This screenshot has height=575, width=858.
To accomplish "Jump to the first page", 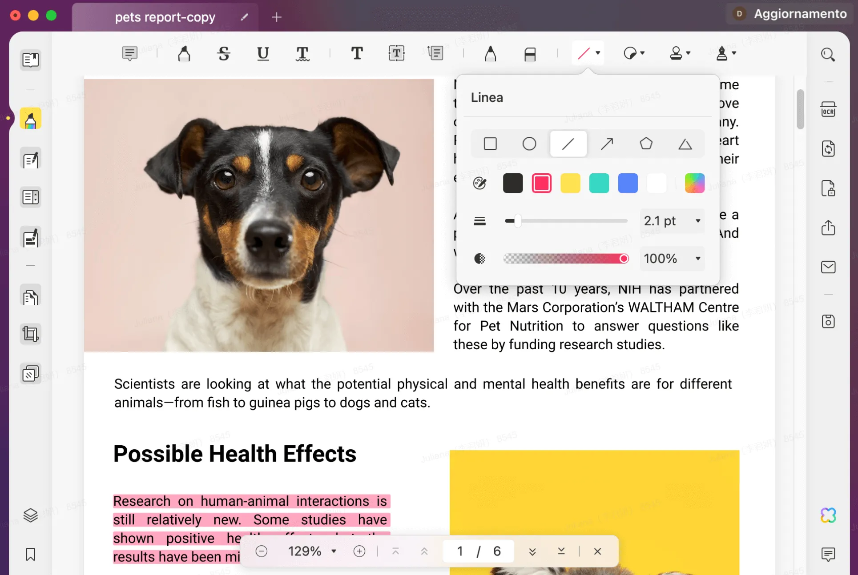I will [395, 551].
